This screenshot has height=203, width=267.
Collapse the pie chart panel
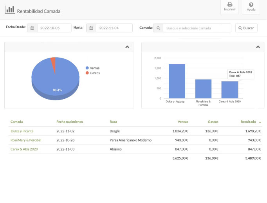coord(127,47)
